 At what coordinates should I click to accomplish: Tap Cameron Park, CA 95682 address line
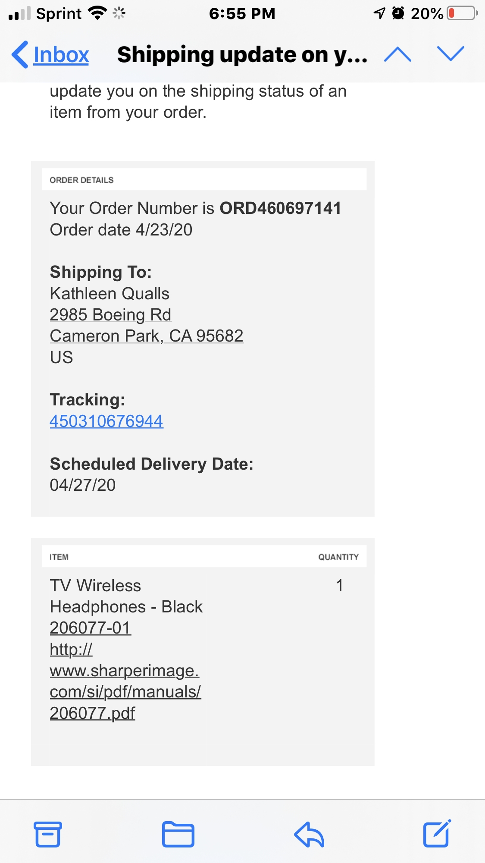coord(147,336)
